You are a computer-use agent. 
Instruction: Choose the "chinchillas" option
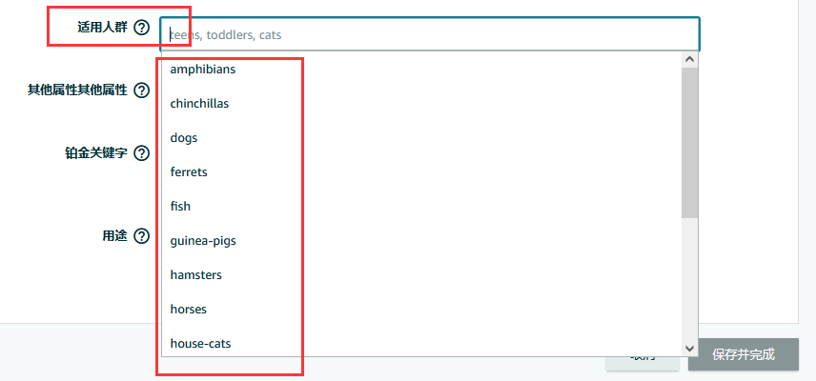click(199, 104)
